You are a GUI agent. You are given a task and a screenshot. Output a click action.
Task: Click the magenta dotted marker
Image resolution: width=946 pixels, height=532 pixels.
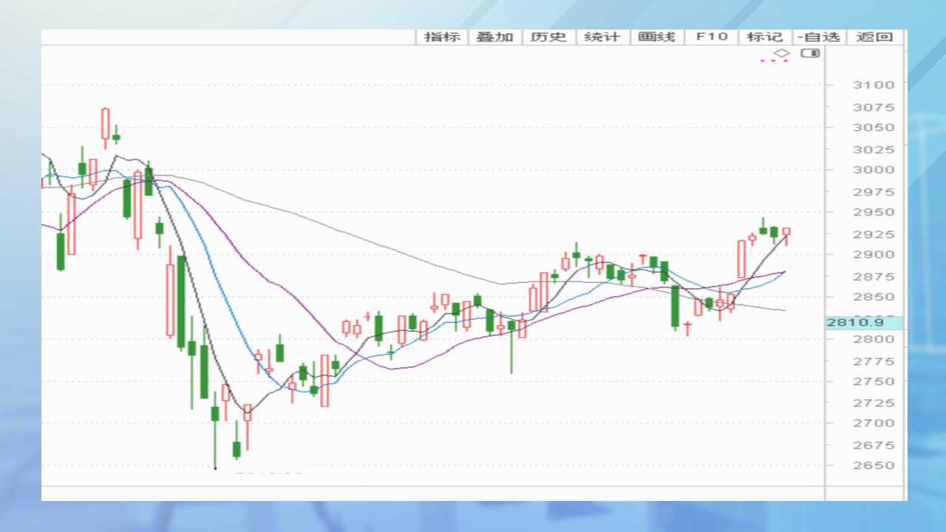[x=774, y=61]
